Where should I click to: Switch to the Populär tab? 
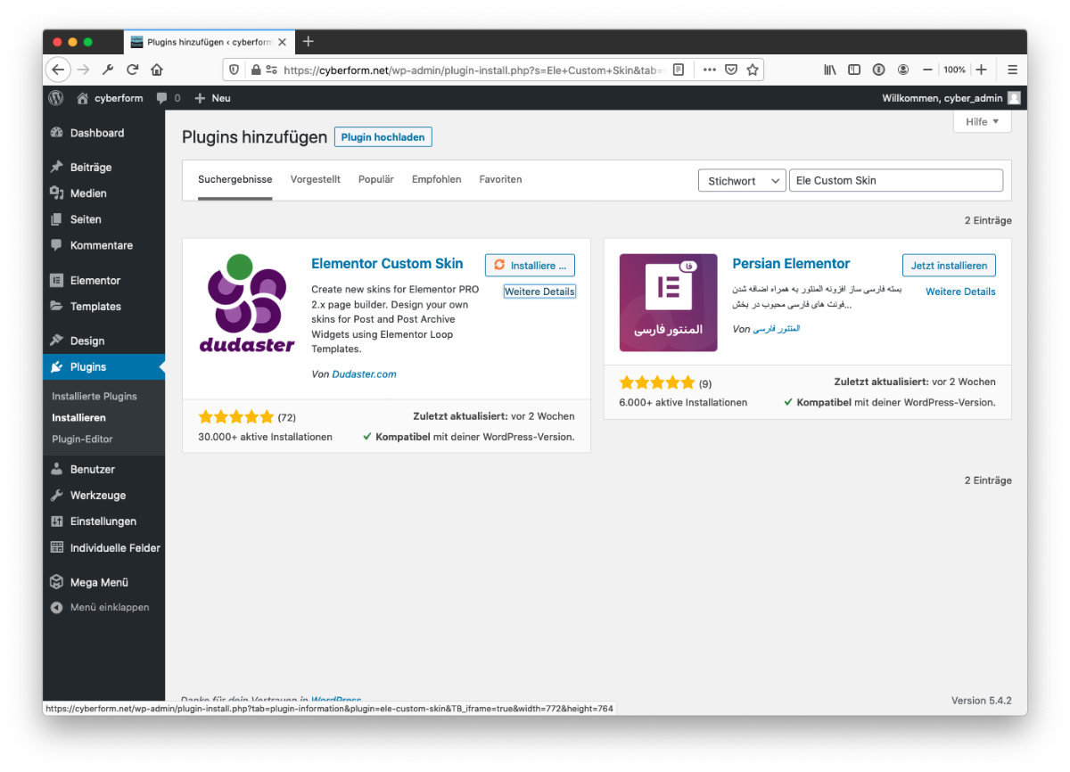click(x=376, y=179)
